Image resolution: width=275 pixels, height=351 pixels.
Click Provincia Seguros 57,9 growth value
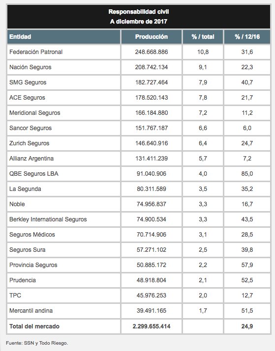(247, 265)
